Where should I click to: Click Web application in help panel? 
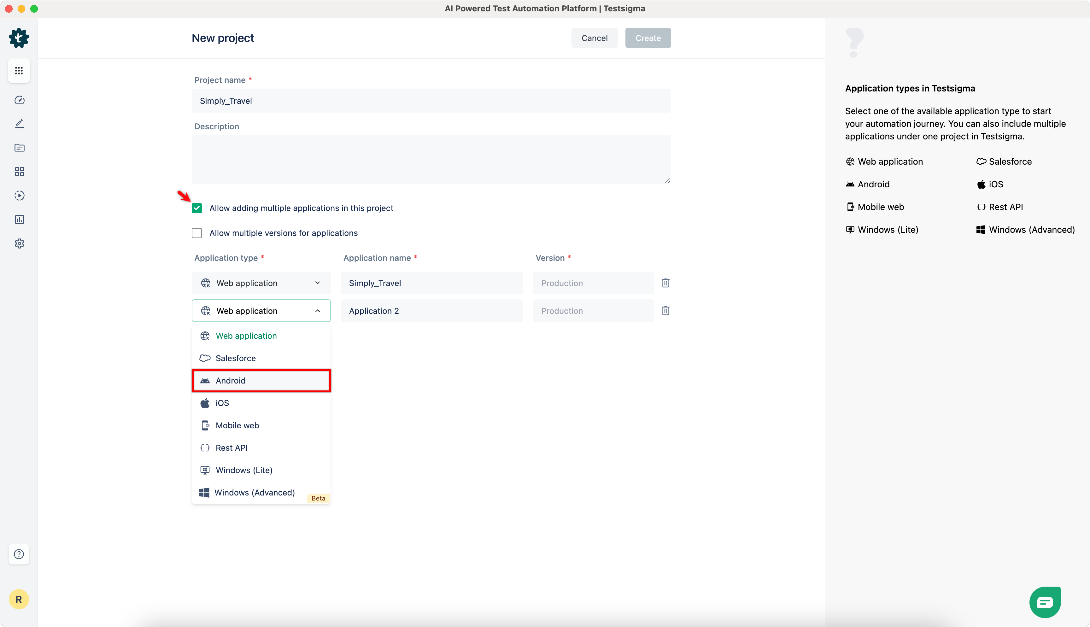pos(885,161)
